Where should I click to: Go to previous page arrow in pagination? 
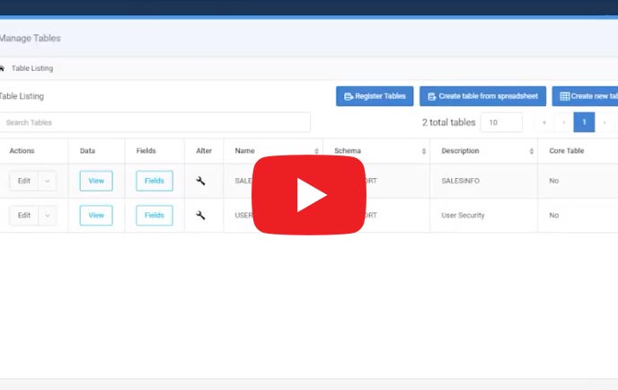click(564, 122)
